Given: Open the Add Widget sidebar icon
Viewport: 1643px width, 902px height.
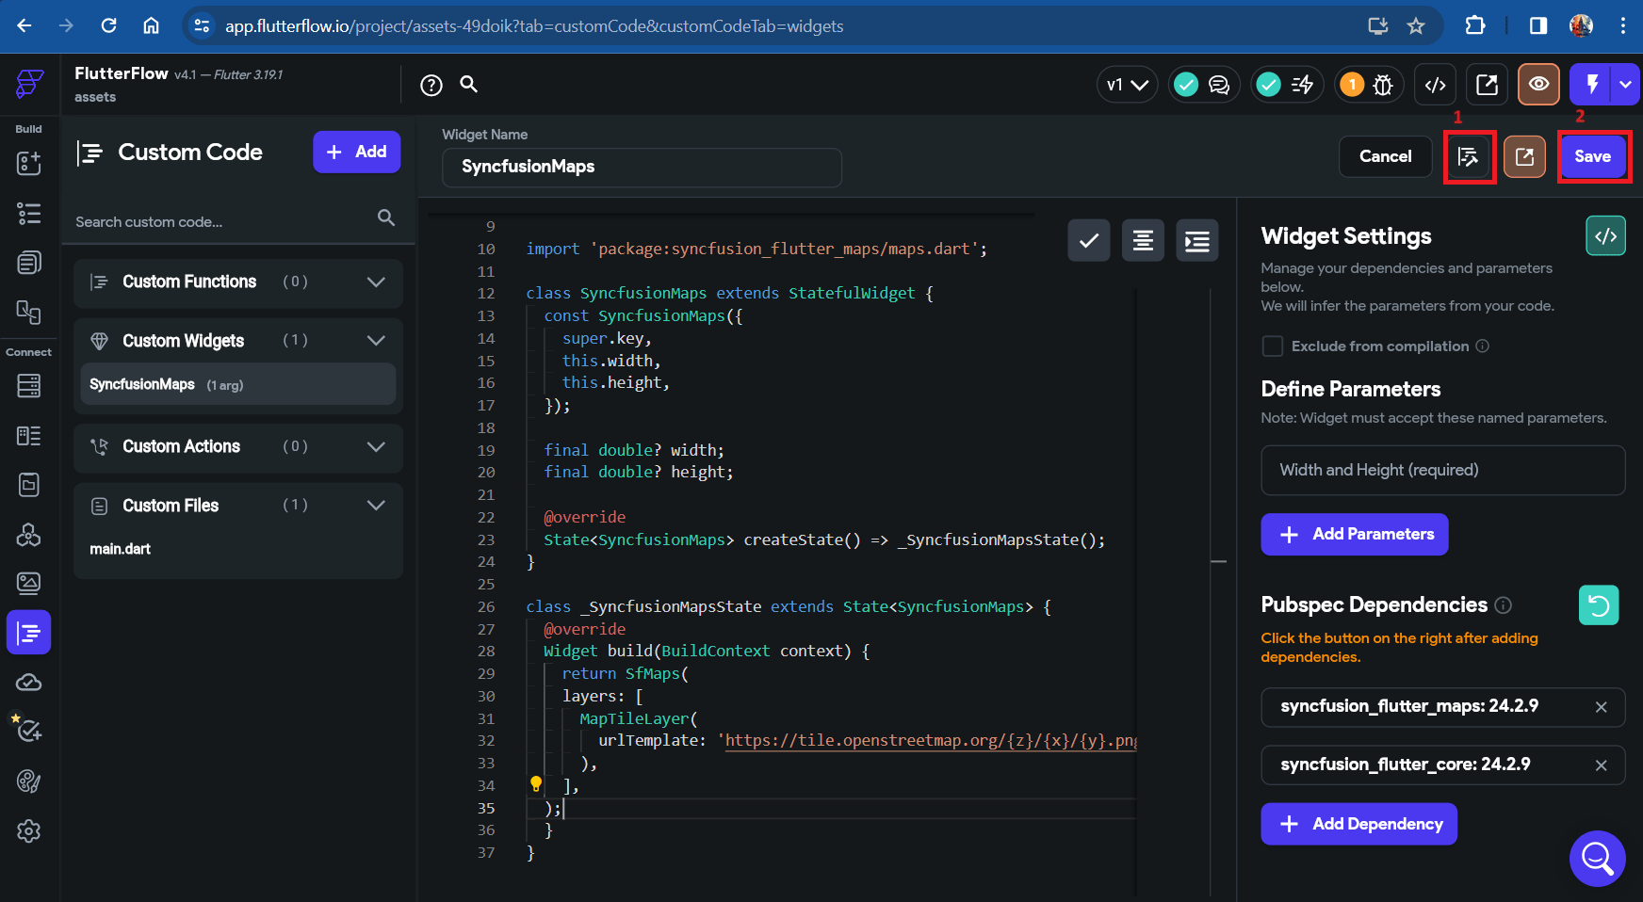Looking at the screenshot, I should (x=29, y=163).
